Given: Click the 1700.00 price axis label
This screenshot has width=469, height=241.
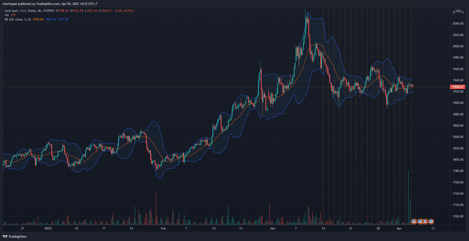Looking at the screenshot, I should (x=458, y=216).
